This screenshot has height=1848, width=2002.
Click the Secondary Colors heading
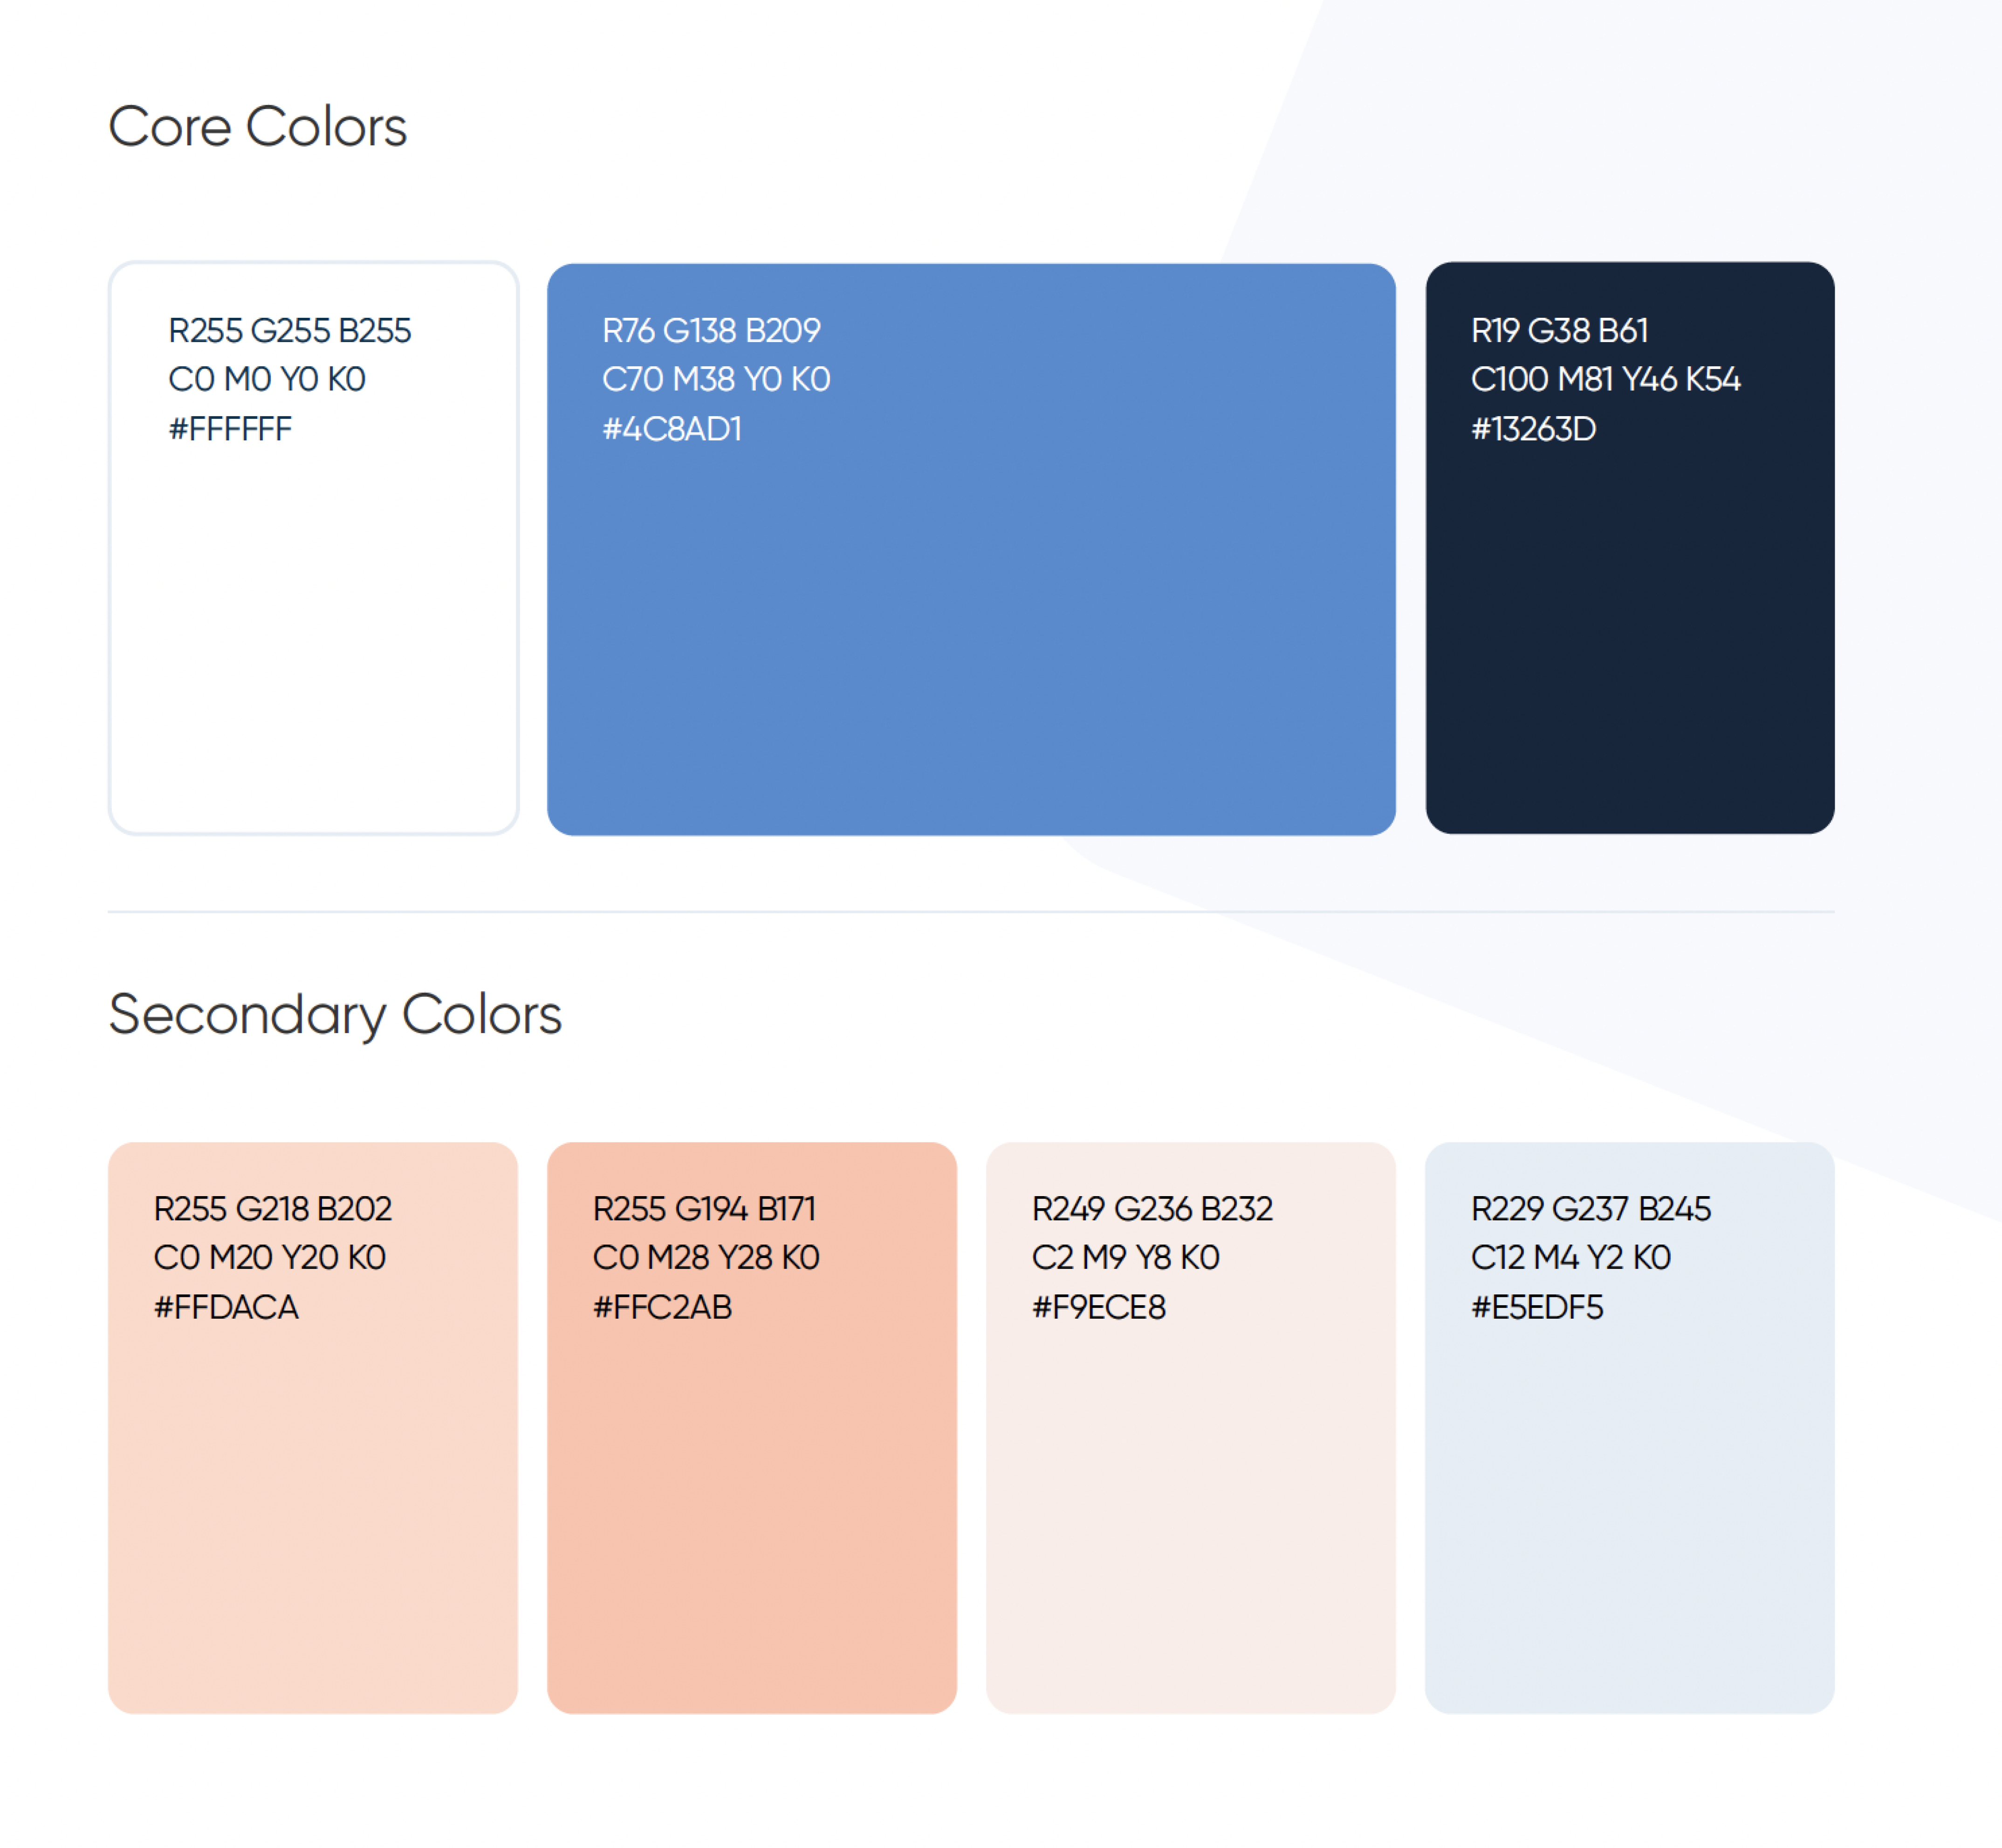click(x=335, y=1016)
